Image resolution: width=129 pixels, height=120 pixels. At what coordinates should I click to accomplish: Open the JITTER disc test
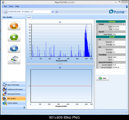tap(14, 37)
